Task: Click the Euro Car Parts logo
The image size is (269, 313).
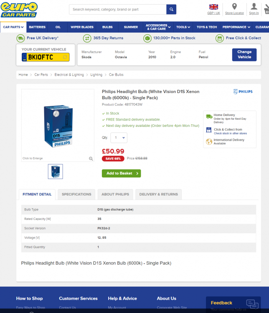Action: point(19,10)
